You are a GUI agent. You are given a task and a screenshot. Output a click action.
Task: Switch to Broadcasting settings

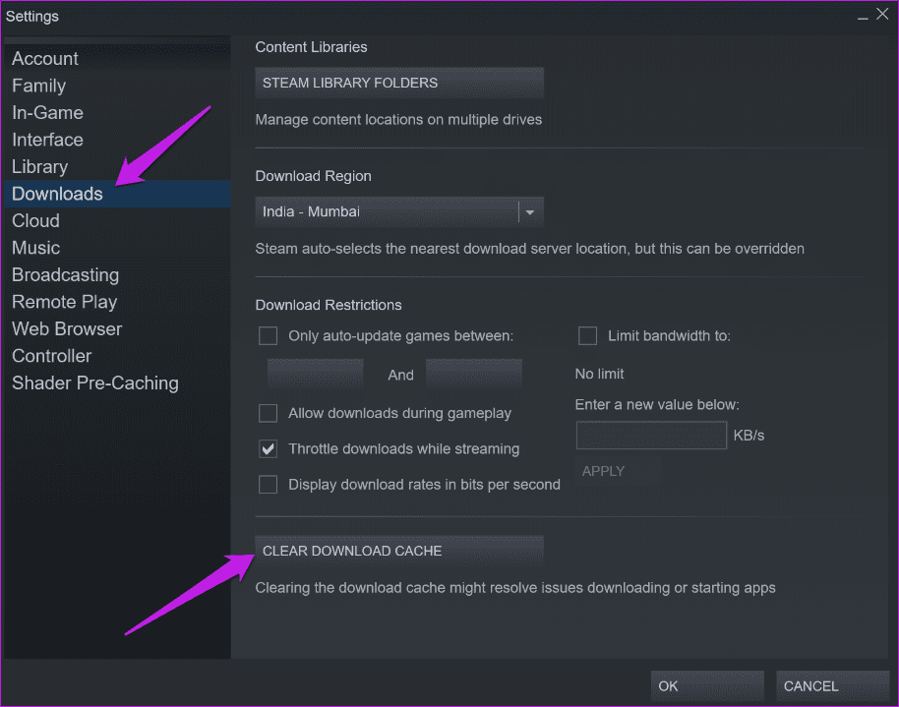click(65, 274)
